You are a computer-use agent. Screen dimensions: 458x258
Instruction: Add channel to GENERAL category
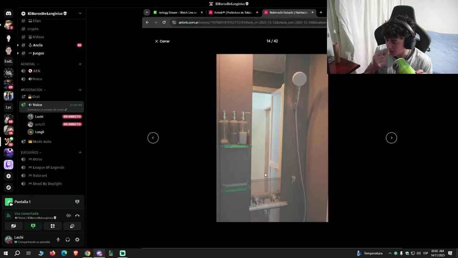tap(80, 64)
